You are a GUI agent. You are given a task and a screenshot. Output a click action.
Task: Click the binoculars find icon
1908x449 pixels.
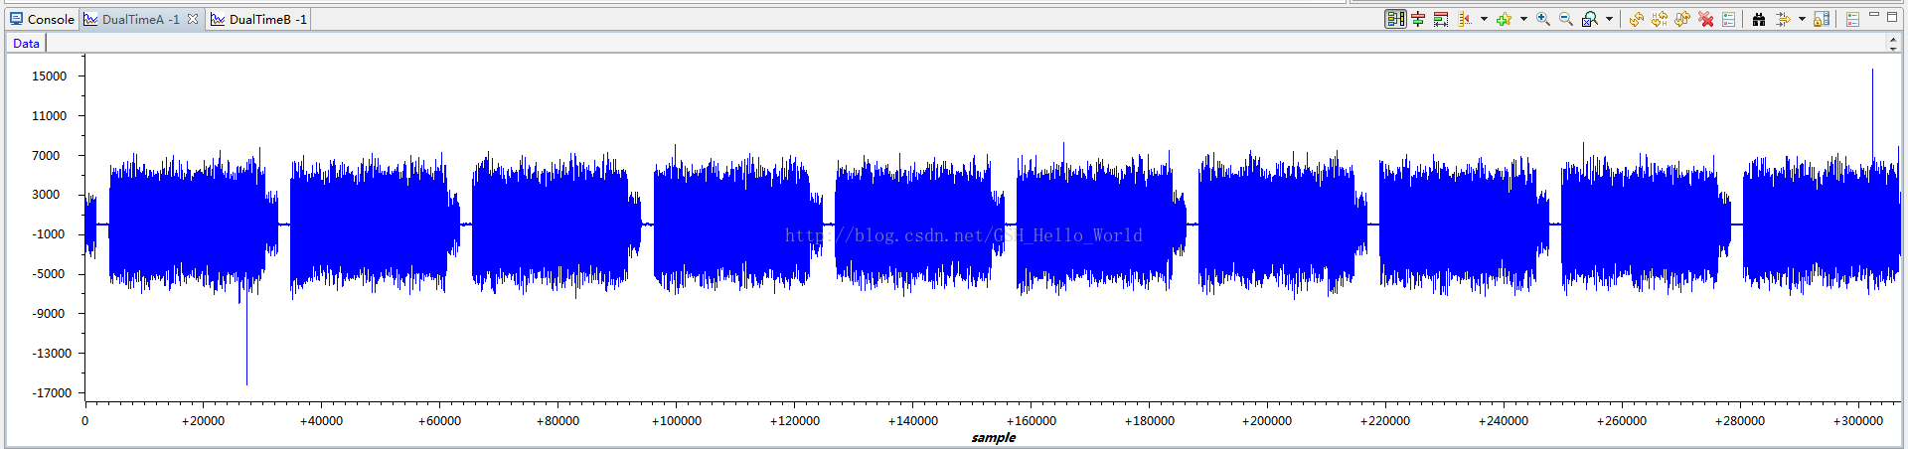[x=1759, y=19]
